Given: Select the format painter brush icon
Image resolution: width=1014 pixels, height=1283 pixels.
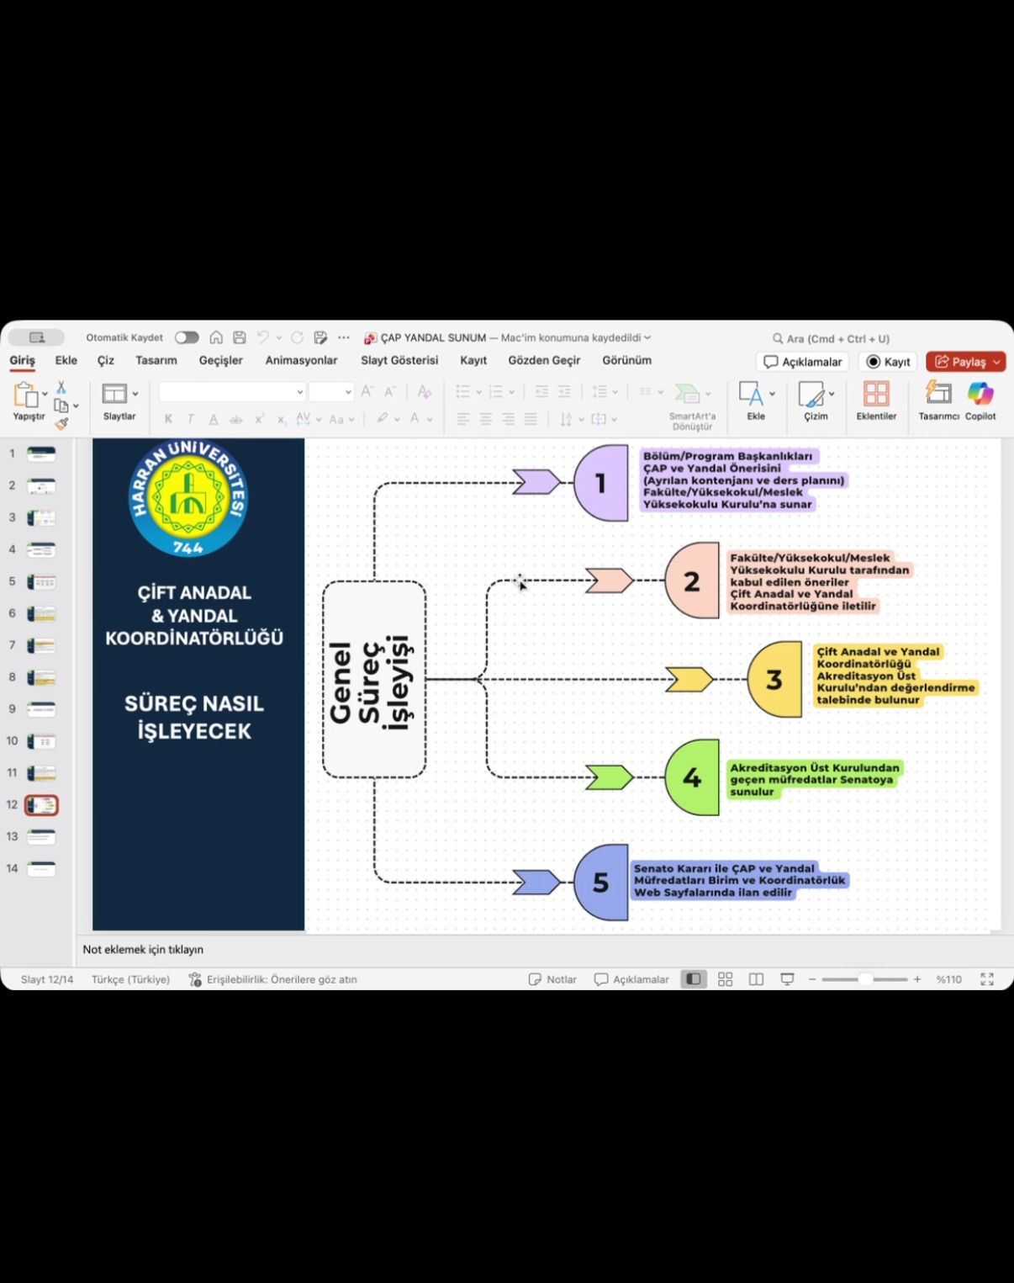Looking at the screenshot, I should pos(61,424).
